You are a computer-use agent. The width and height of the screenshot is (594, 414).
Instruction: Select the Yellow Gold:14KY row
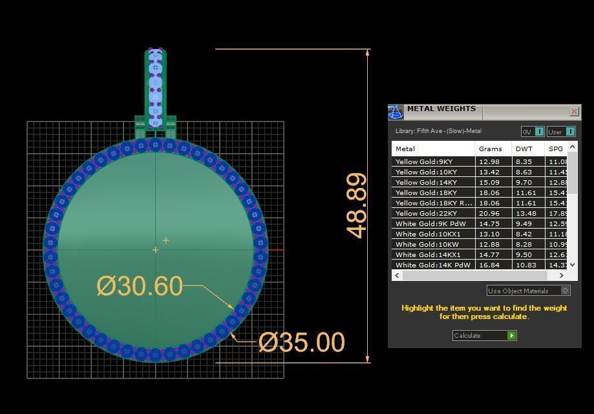coord(479,182)
